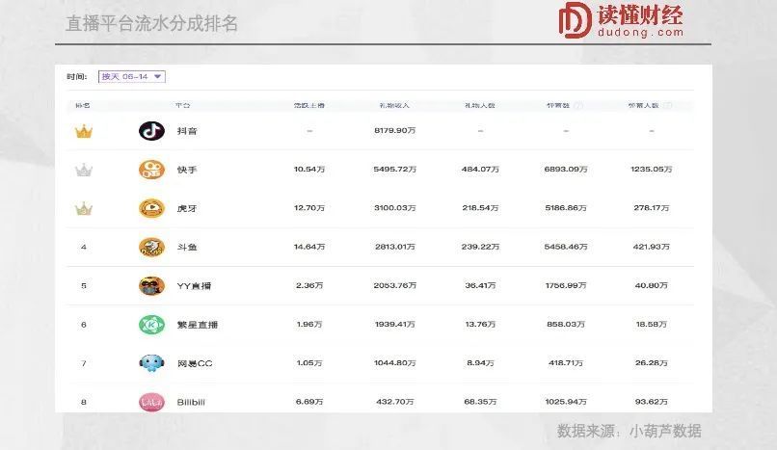777x450 pixels.
Task: Click the 1025.94万 danmaku count value
Action: 566,402
